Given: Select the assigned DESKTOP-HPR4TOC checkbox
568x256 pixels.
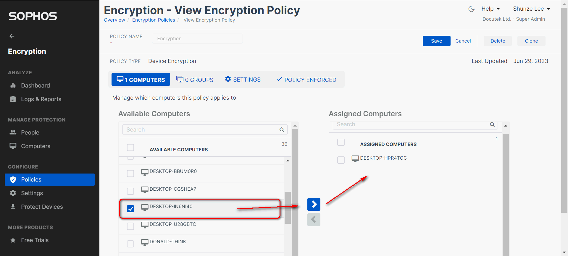Looking at the screenshot, I should (x=341, y=160).
